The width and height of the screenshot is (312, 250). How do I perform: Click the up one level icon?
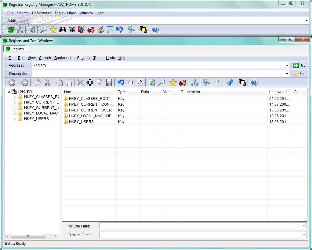tap(38, 83)
